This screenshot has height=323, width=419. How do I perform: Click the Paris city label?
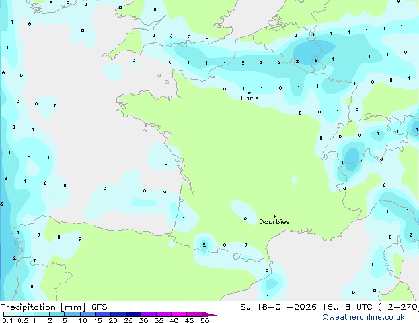tap(250, 98)
